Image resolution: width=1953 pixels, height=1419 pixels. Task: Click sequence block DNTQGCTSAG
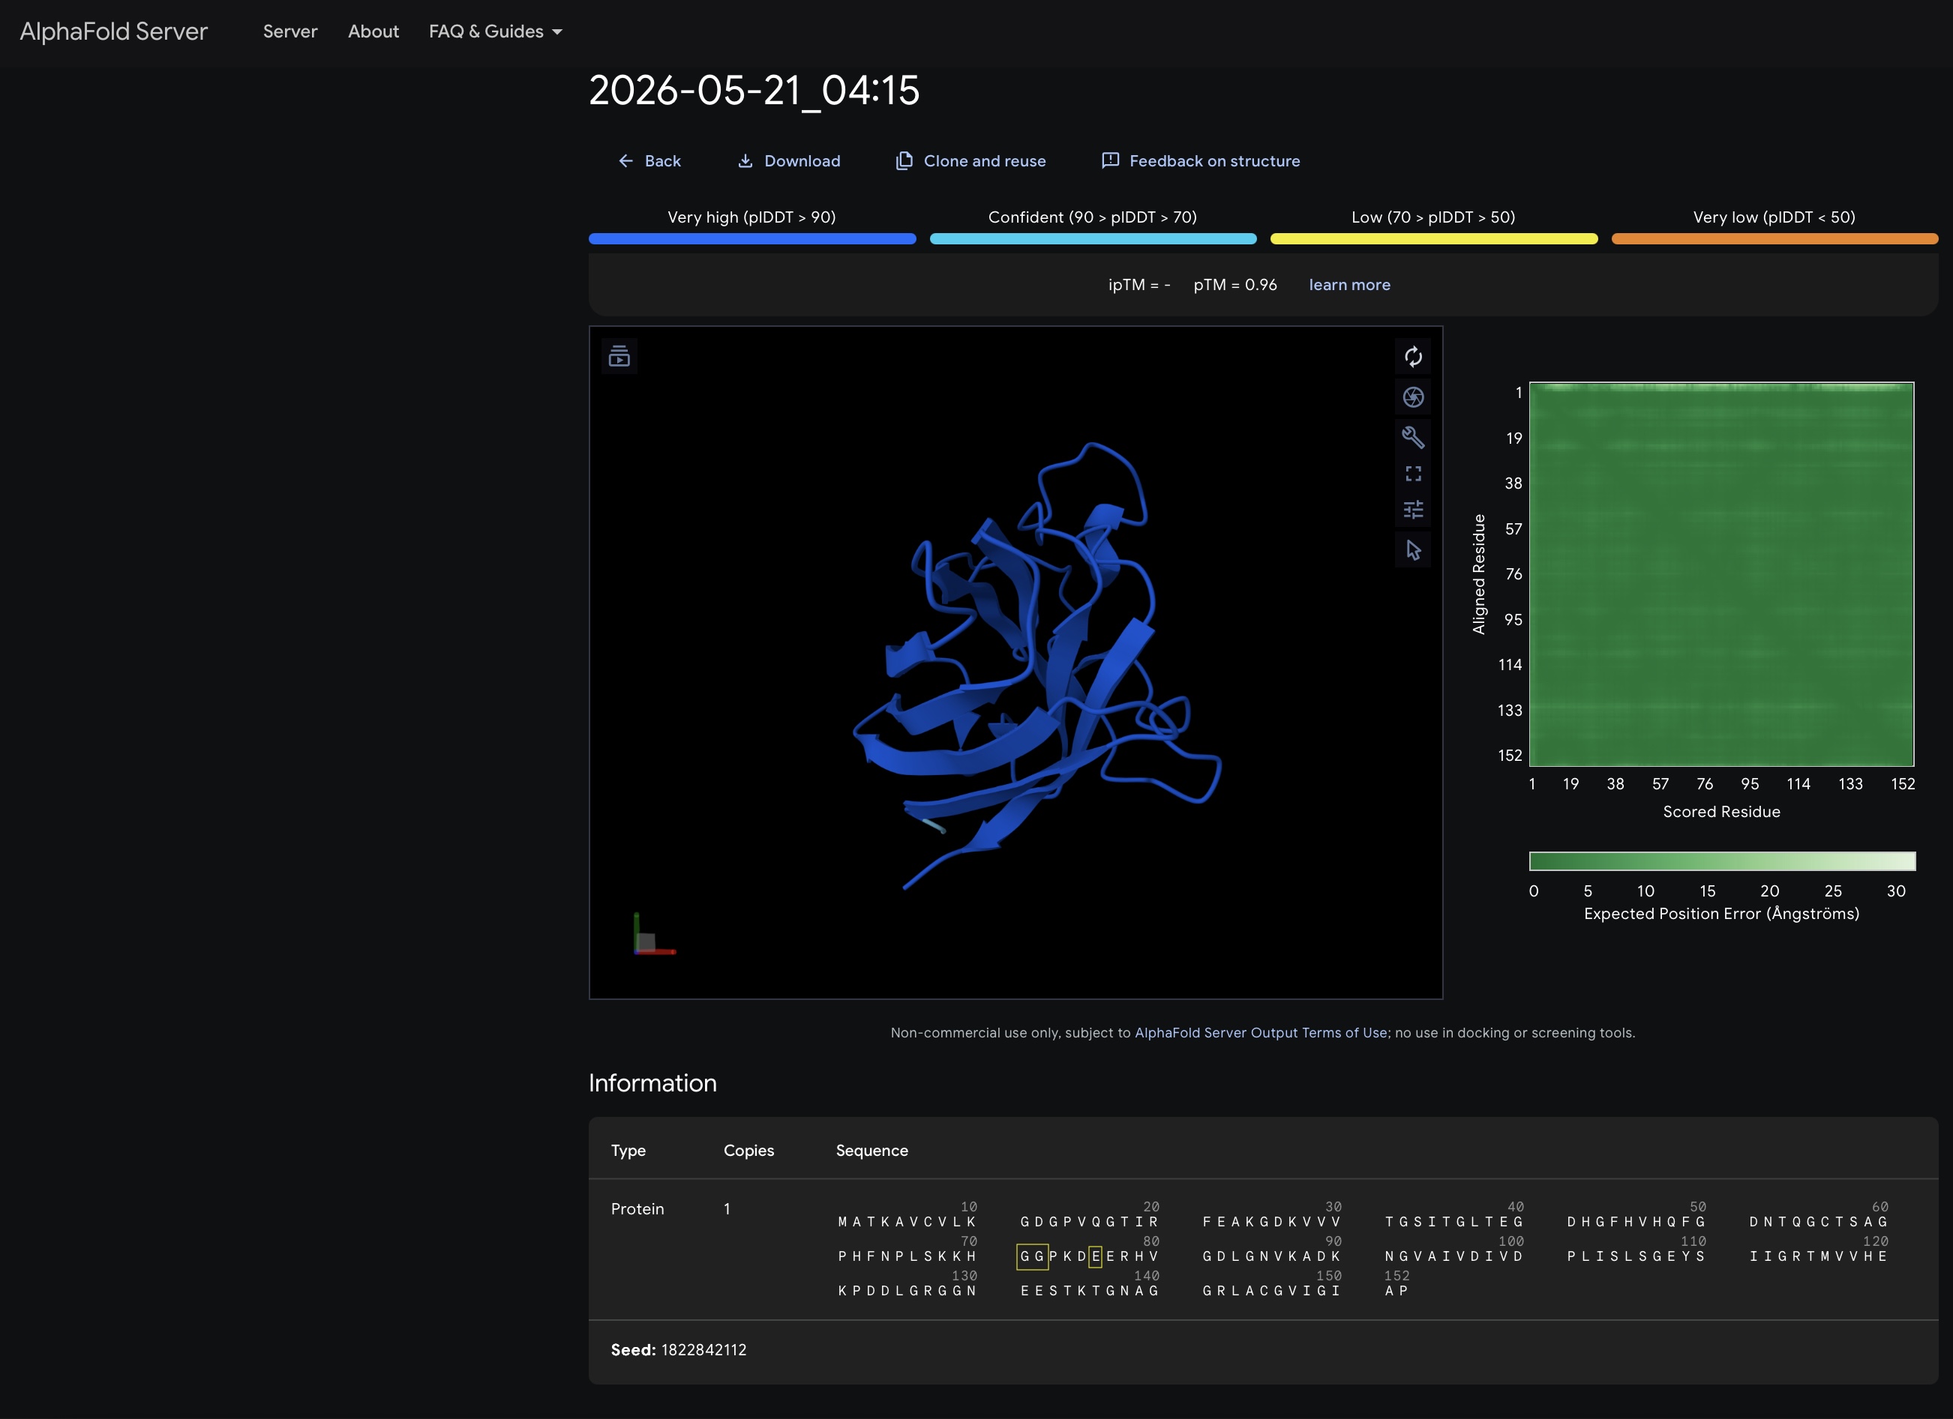pyautogui.click(x=1819, y=1222)
